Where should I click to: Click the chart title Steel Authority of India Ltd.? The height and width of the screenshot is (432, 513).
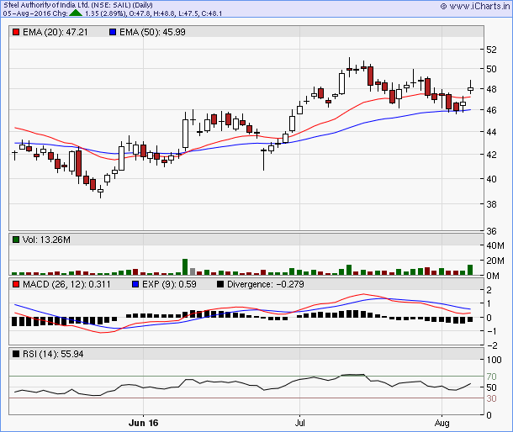point(46,5)
